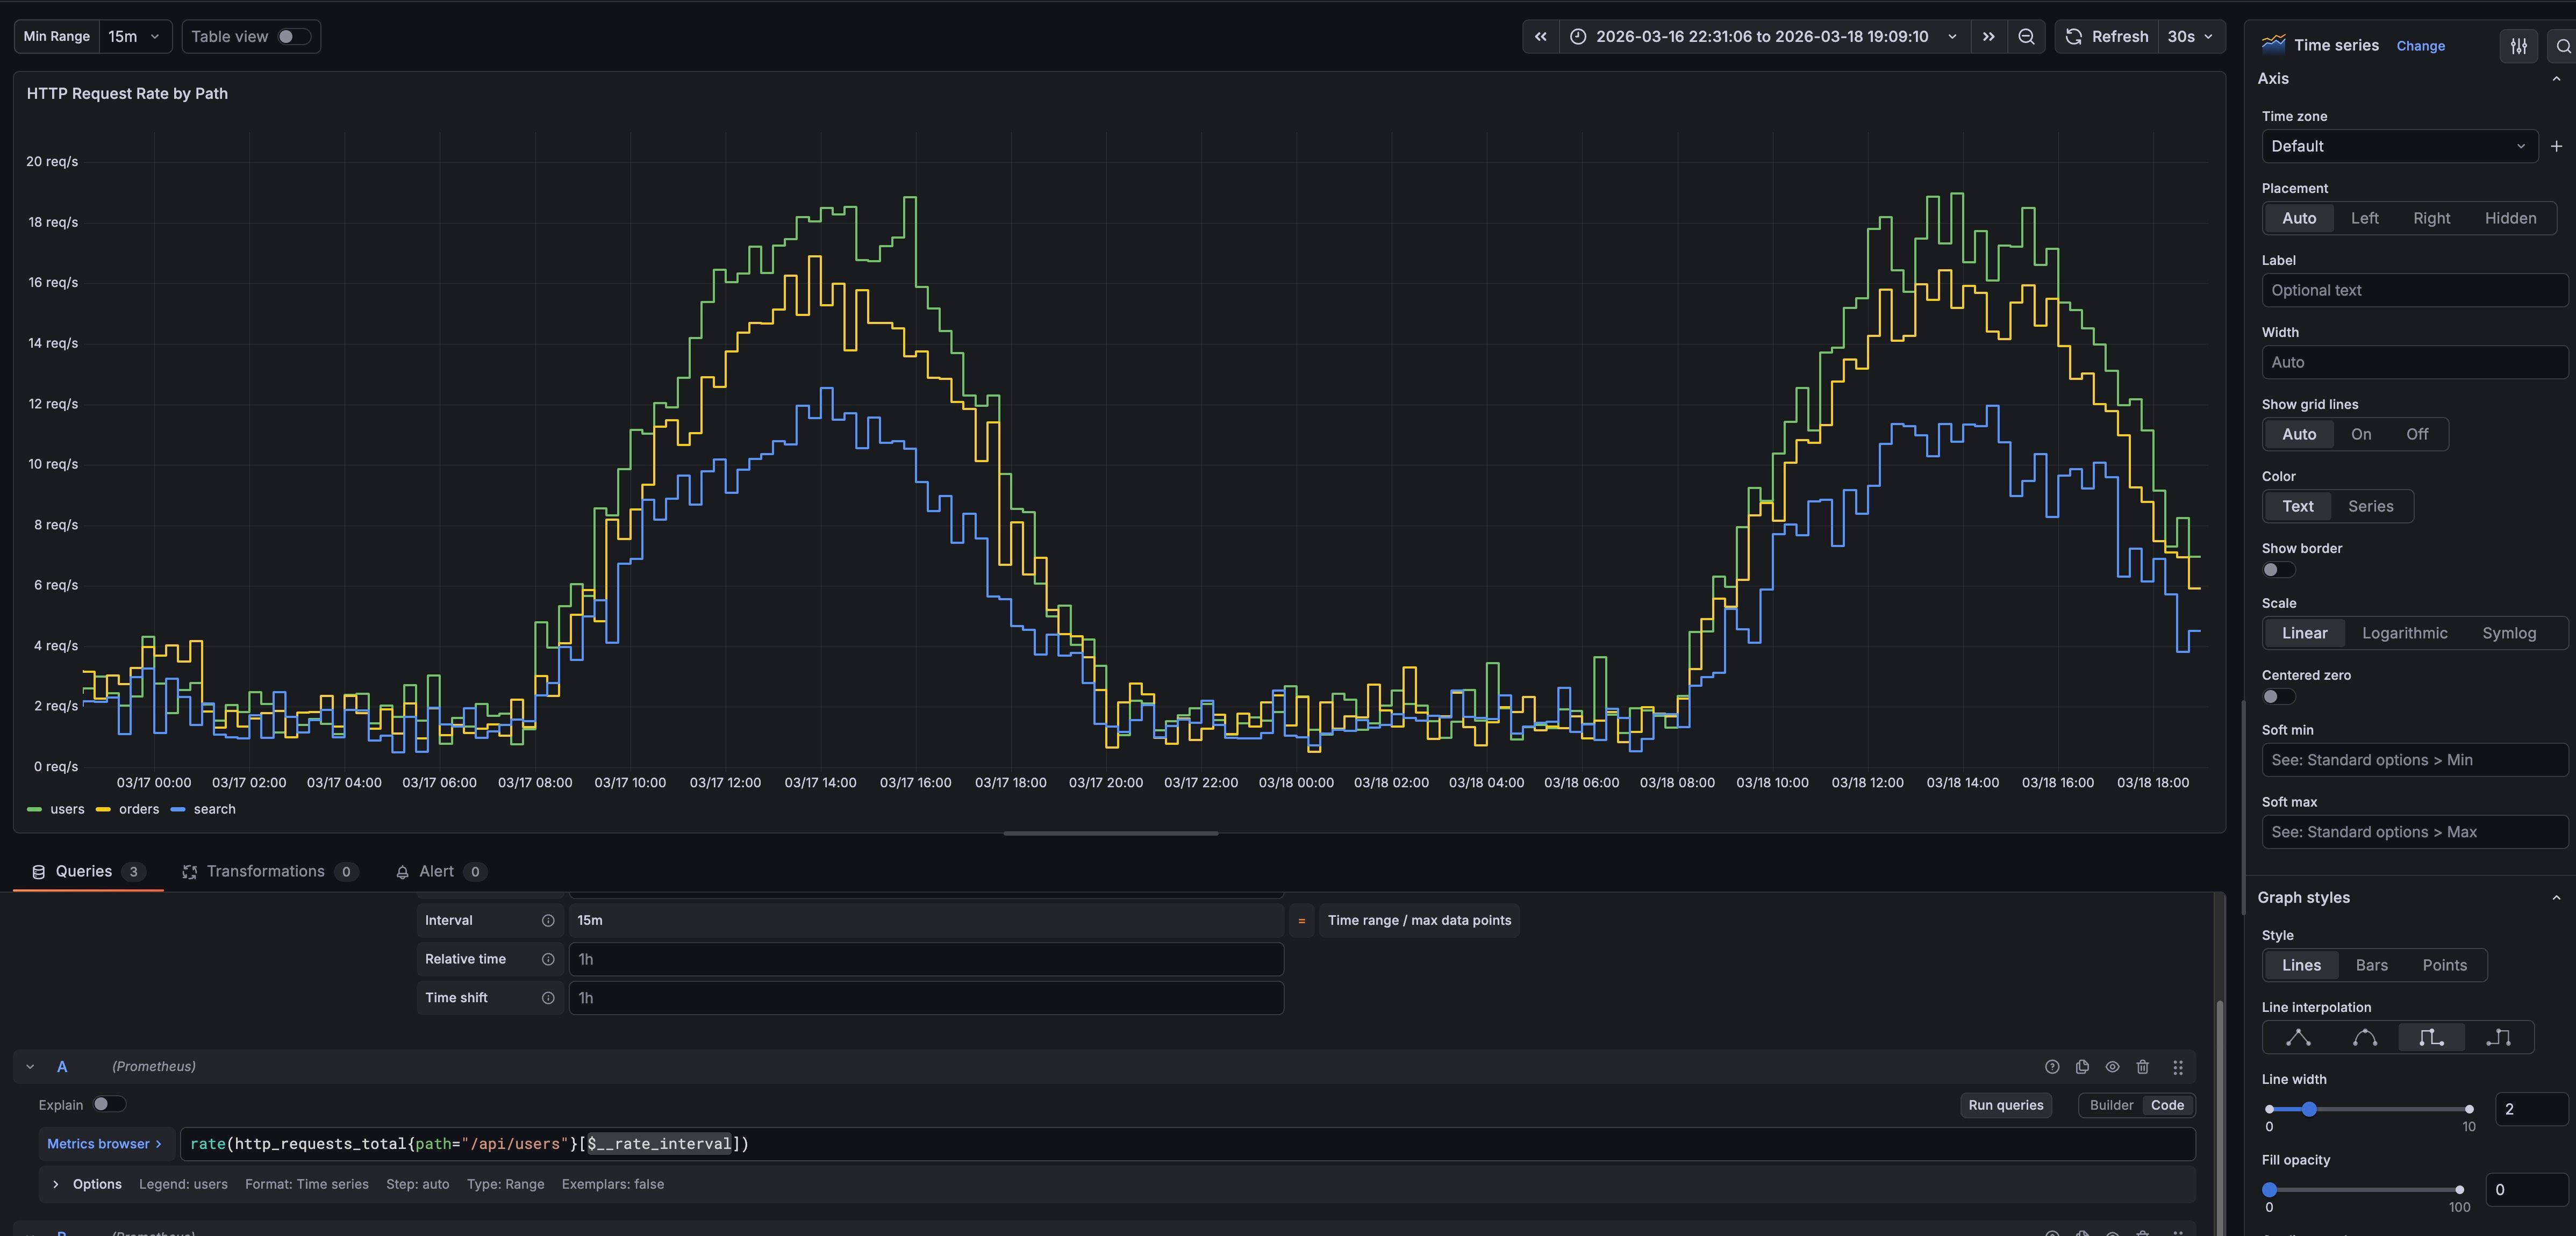Grab query A drag handle
This screenshot has width=2576, height=1236.
(2178, 1067)
